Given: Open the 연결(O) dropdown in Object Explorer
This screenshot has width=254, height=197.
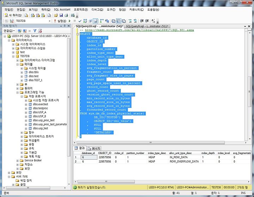Looking at the screenshot, I should [x=9, y=31].
